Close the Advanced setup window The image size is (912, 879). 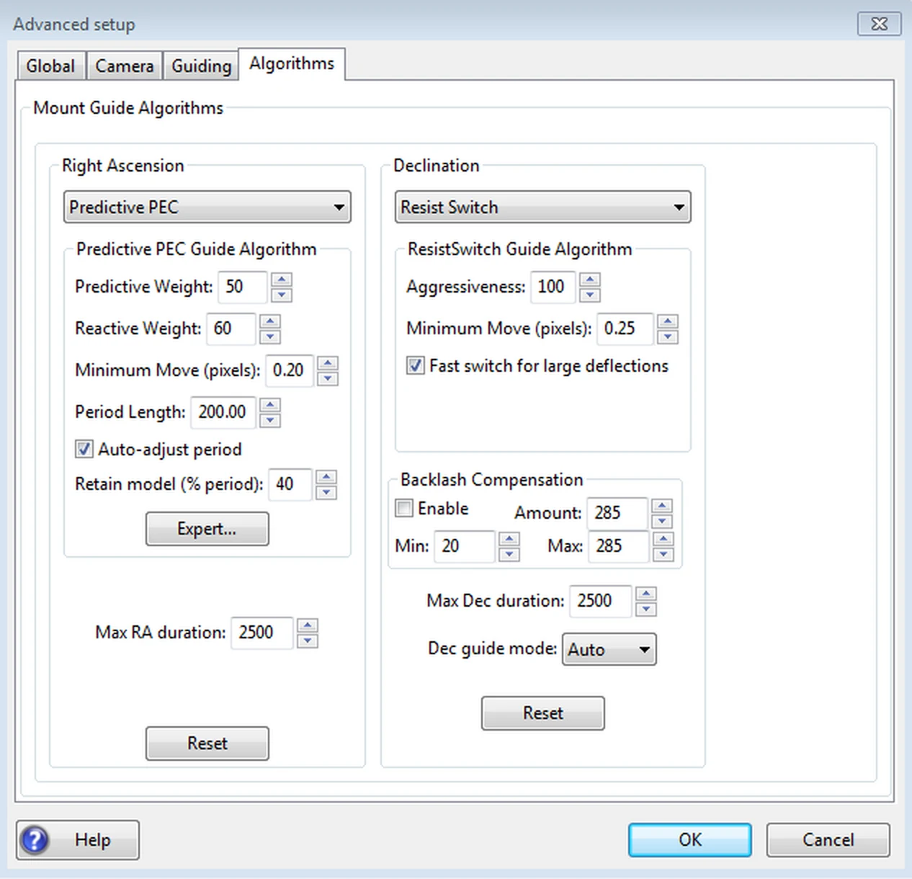pos(880,24)
